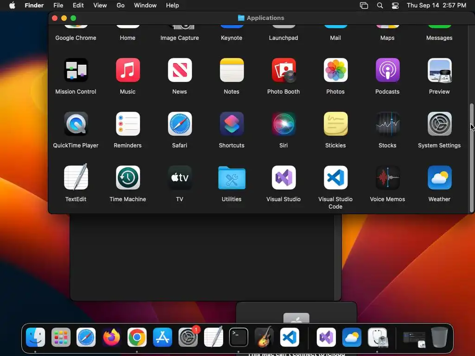Open Mission Control app icon

pyautogui.click(x=76, y=70)
